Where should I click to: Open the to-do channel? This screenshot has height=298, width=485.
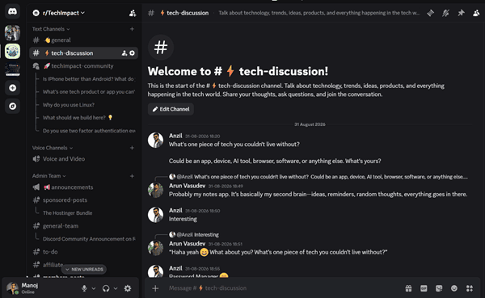tap(83, 252)
